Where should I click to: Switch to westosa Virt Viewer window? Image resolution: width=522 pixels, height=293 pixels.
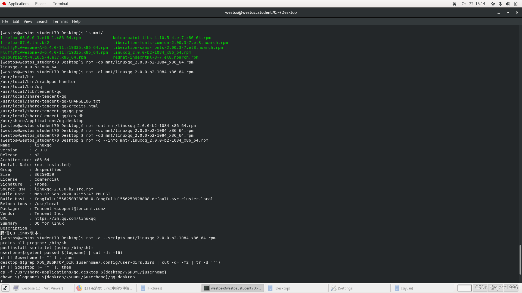[x=42, y=288]
